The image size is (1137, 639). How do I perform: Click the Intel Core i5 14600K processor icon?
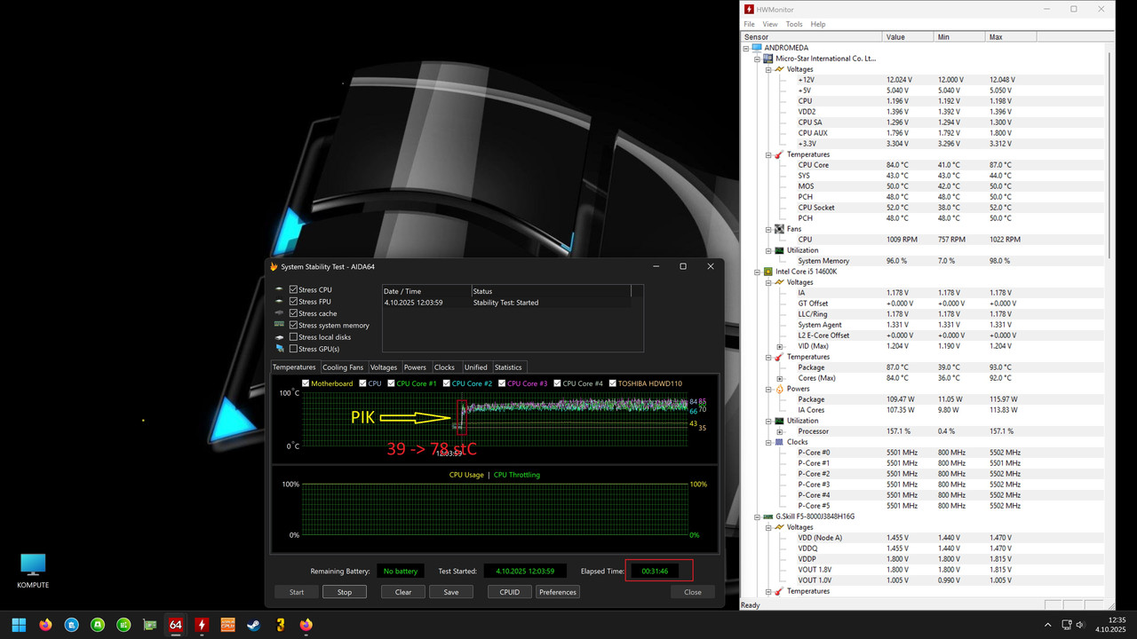768,272
